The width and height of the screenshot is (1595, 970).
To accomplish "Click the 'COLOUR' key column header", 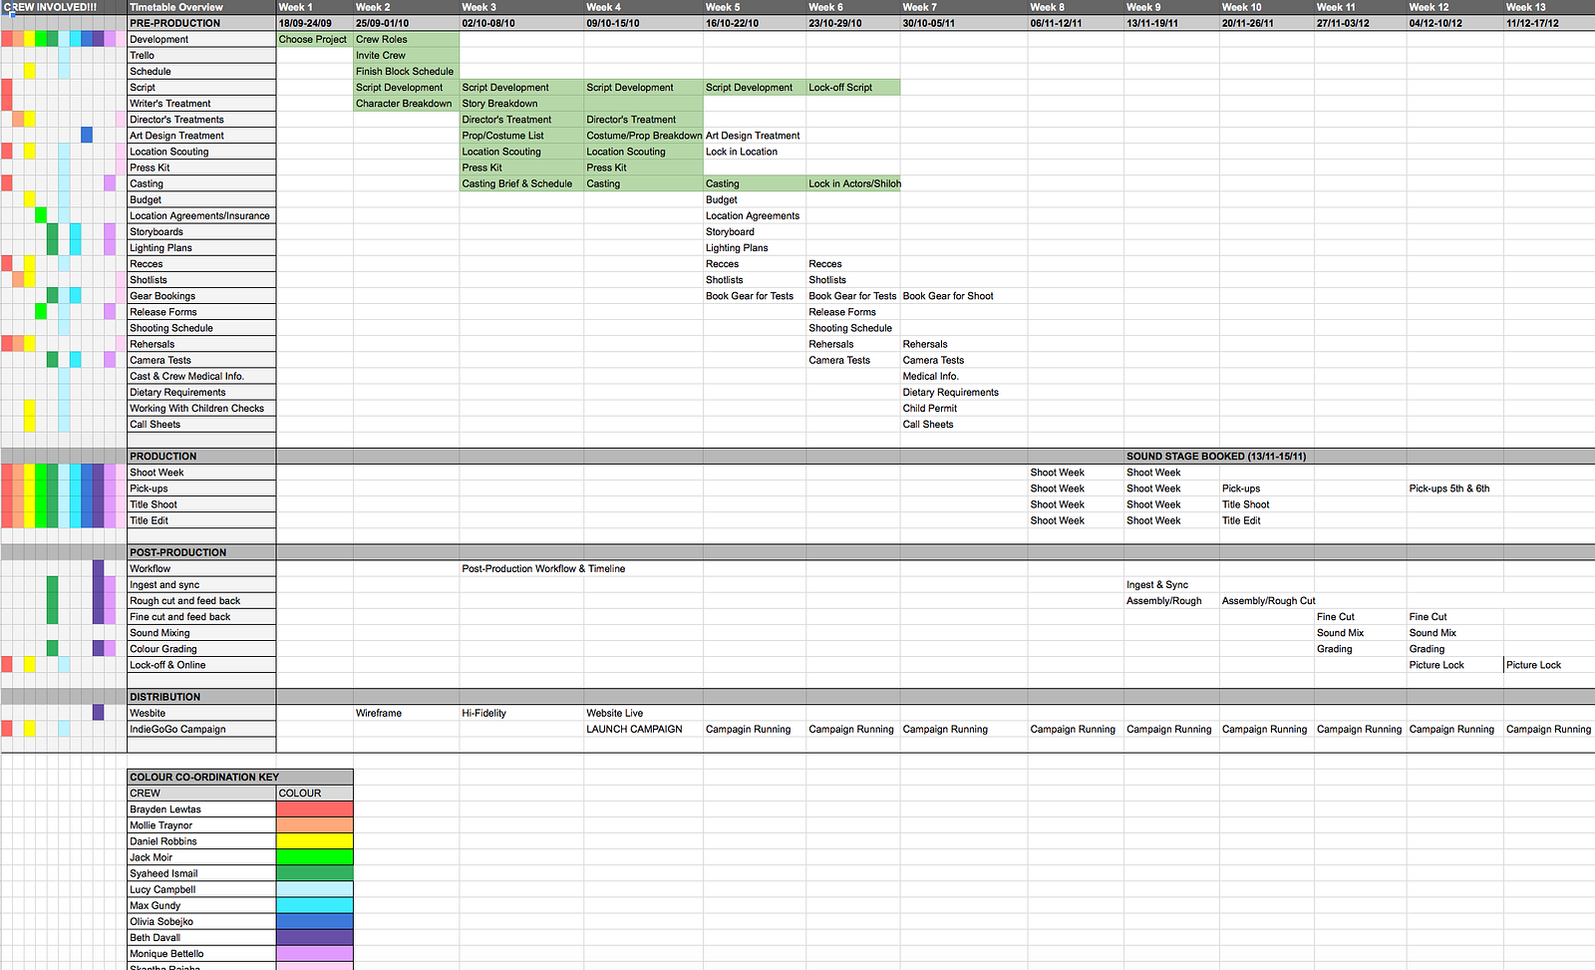I will coord(314,794).
